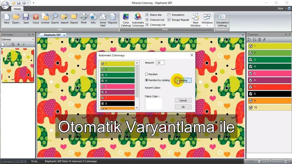Close the Automatic Colorways dialog
292x164 pixels.
(x=192, y=55)
